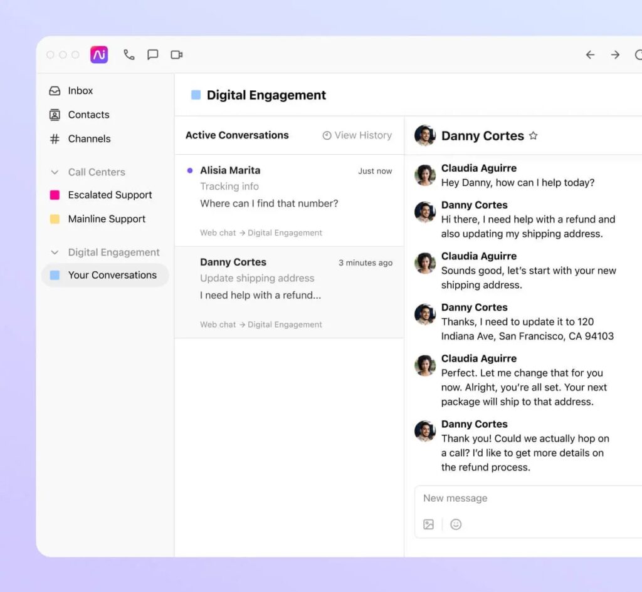The width and height of the screenshot is (642, 592).
Task: Click the yellow Mainline Support swatch
Action: tap(55, 219)
